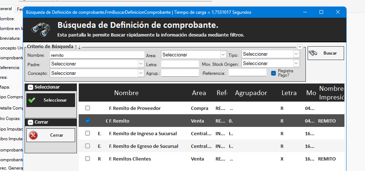Collapse the Cerrar panel minus icon

(30, 122)
